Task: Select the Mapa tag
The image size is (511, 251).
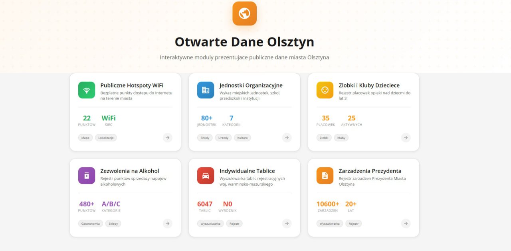Action: (x=85, y=138)
